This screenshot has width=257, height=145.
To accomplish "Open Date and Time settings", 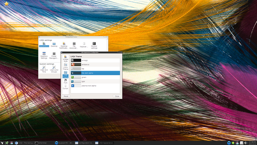I will [x=44, y=69].
